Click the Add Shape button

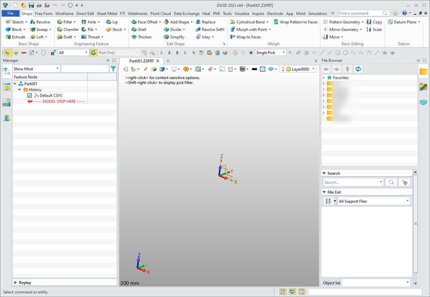pos(176,22)
